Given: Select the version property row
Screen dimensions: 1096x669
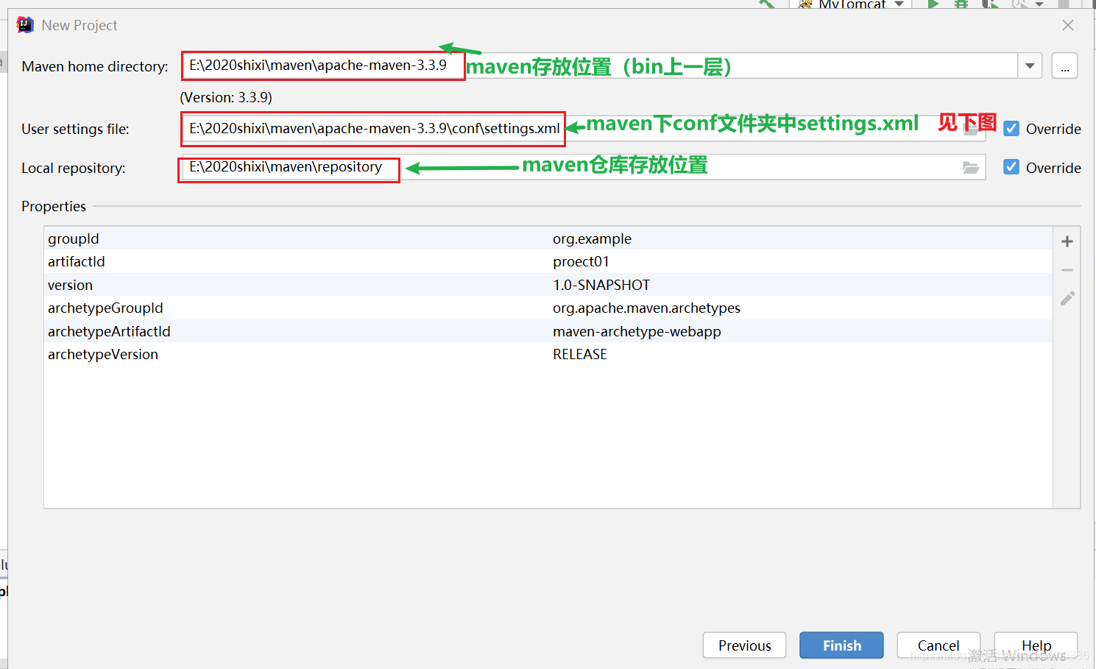Looking at the screenshot, I should 548,285.
